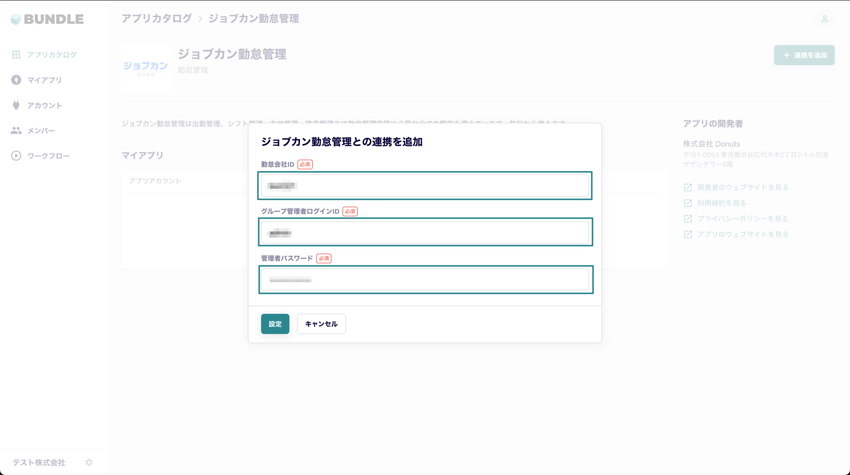This screenshot has width=850, height=475.
Task: Click the 必須 badge next to 管理者パスワード
Action: 324,258
